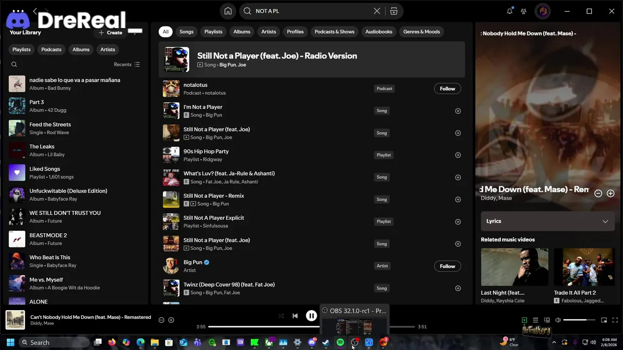Viewport: 623px width, 350px height.
Task: Open Connect to a device icon
Action: [547, 320]
